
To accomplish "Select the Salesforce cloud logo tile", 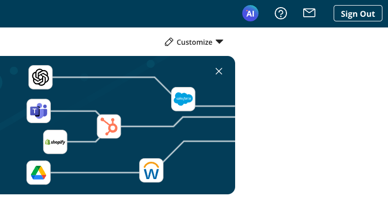I will coord(183,99).
